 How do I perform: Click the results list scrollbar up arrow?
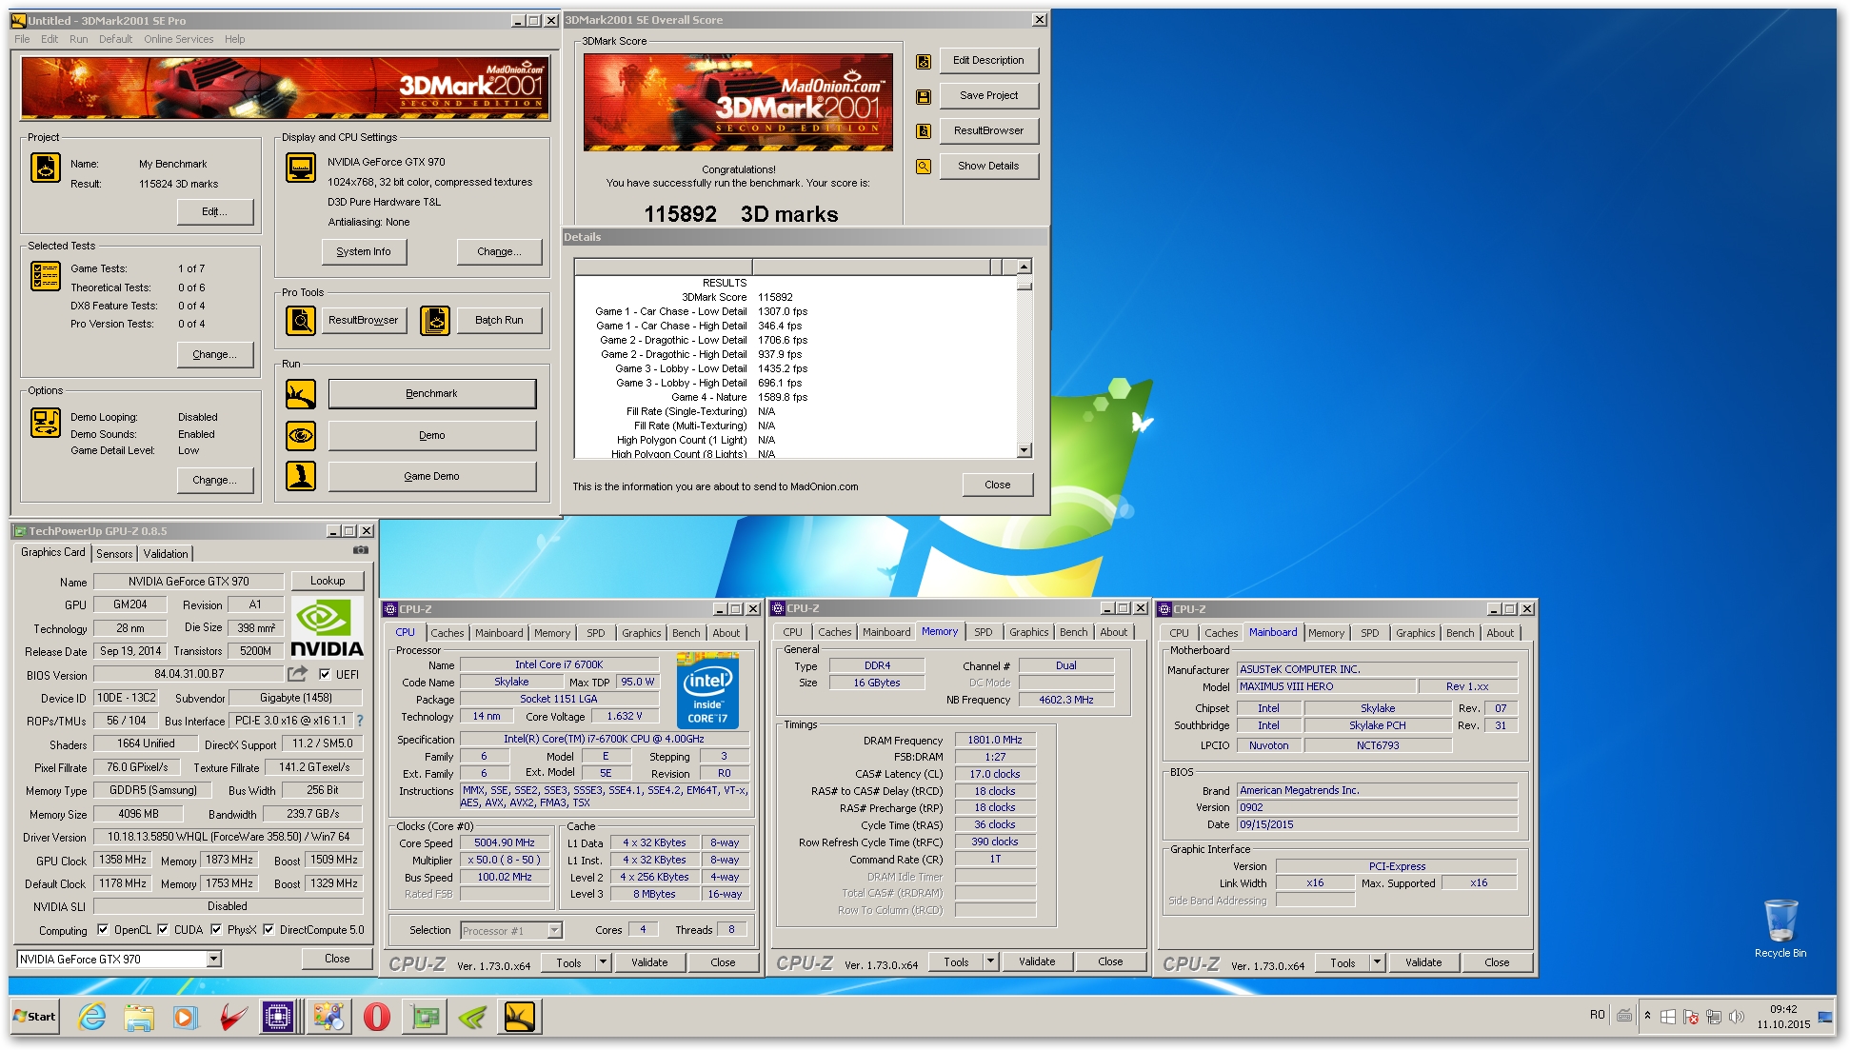(1024, 267)
